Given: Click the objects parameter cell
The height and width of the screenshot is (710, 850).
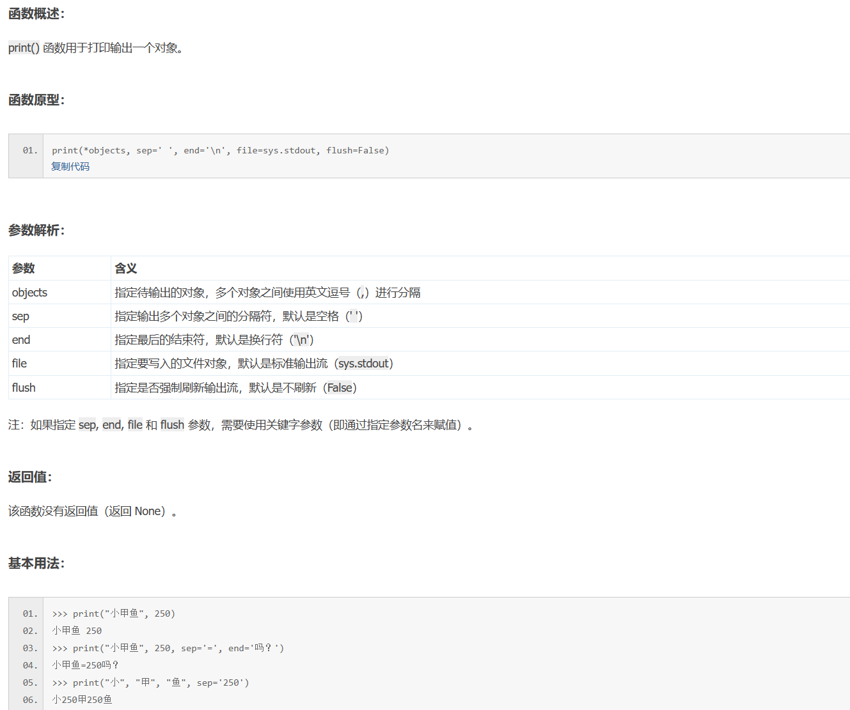Looking at the screenshot, I should 59,292.
